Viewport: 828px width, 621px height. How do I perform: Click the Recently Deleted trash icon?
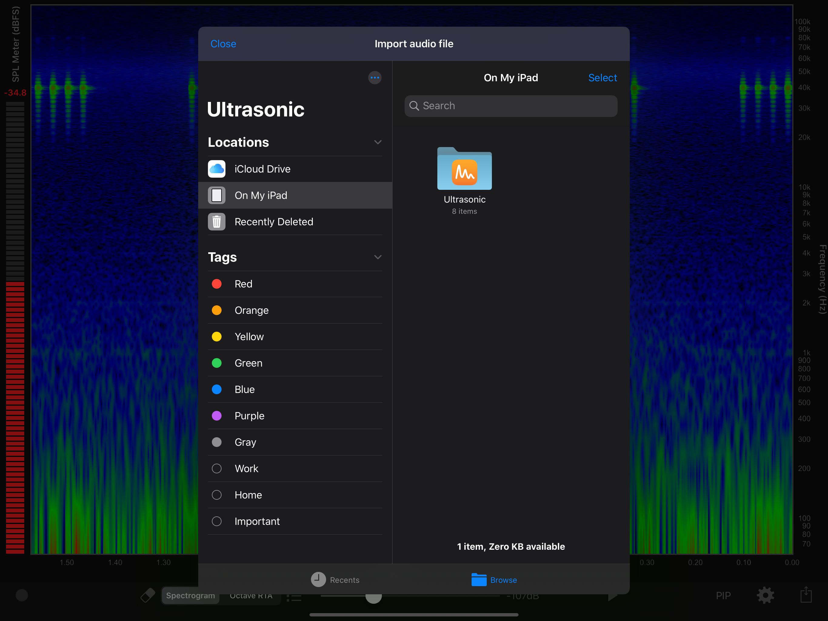point(216,222)
